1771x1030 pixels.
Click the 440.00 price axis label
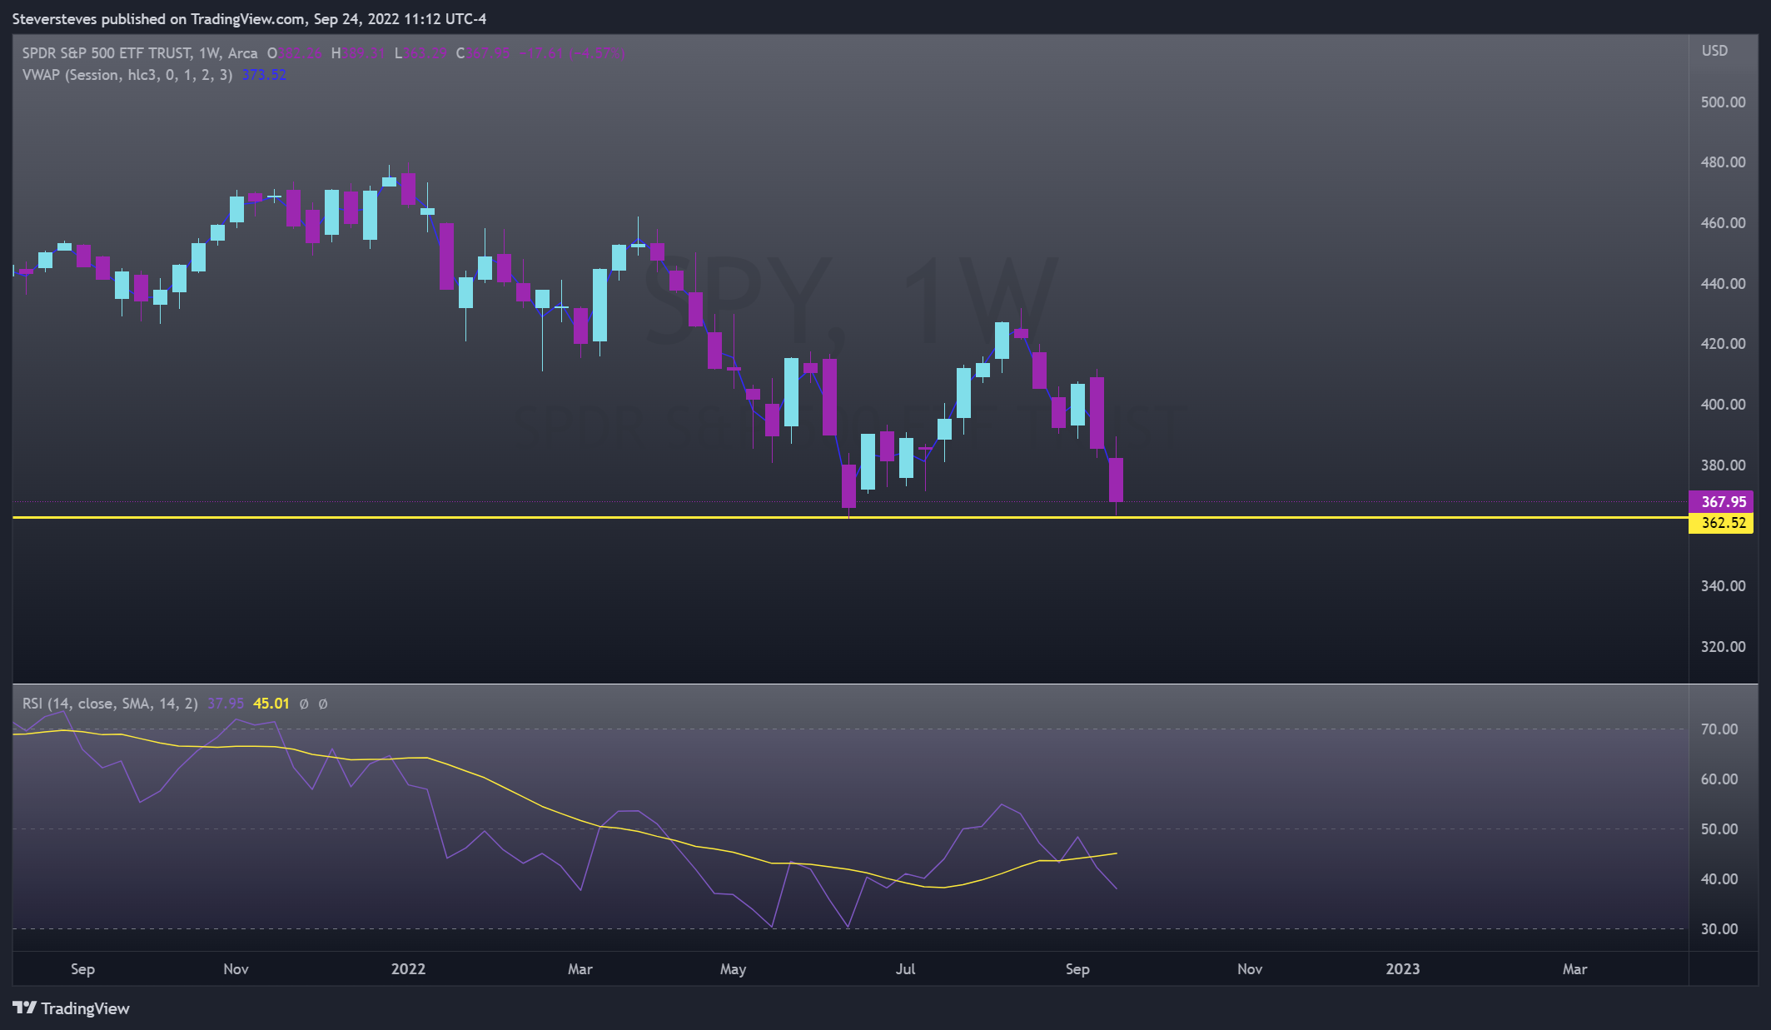tap(1723, 284)
